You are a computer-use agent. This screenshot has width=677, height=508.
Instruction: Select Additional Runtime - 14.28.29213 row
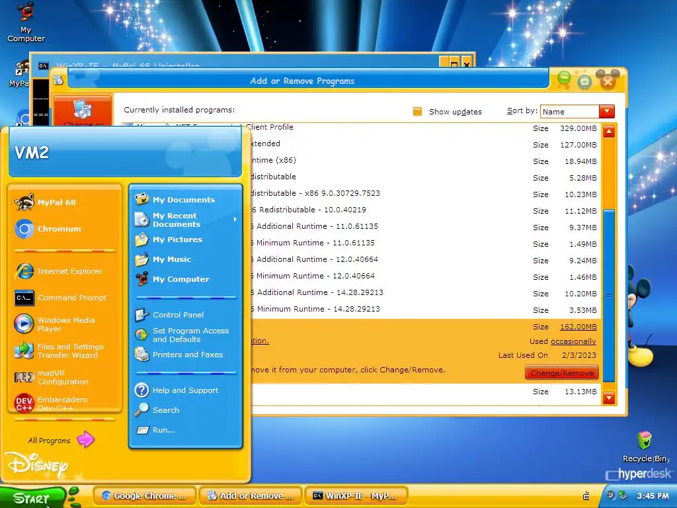click(x=426, y=293)
